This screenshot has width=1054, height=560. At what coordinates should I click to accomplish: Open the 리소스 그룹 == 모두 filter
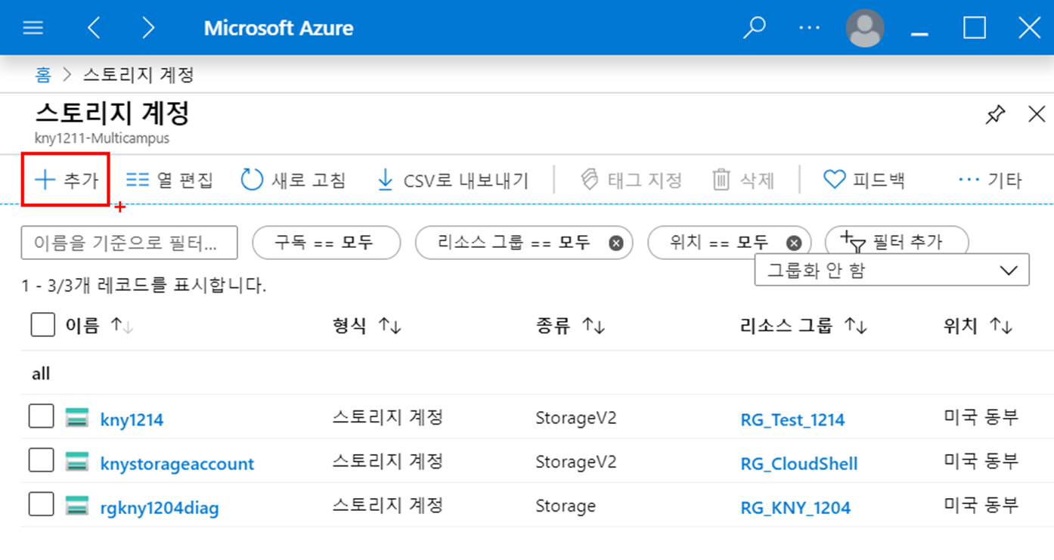click(514, 243)
